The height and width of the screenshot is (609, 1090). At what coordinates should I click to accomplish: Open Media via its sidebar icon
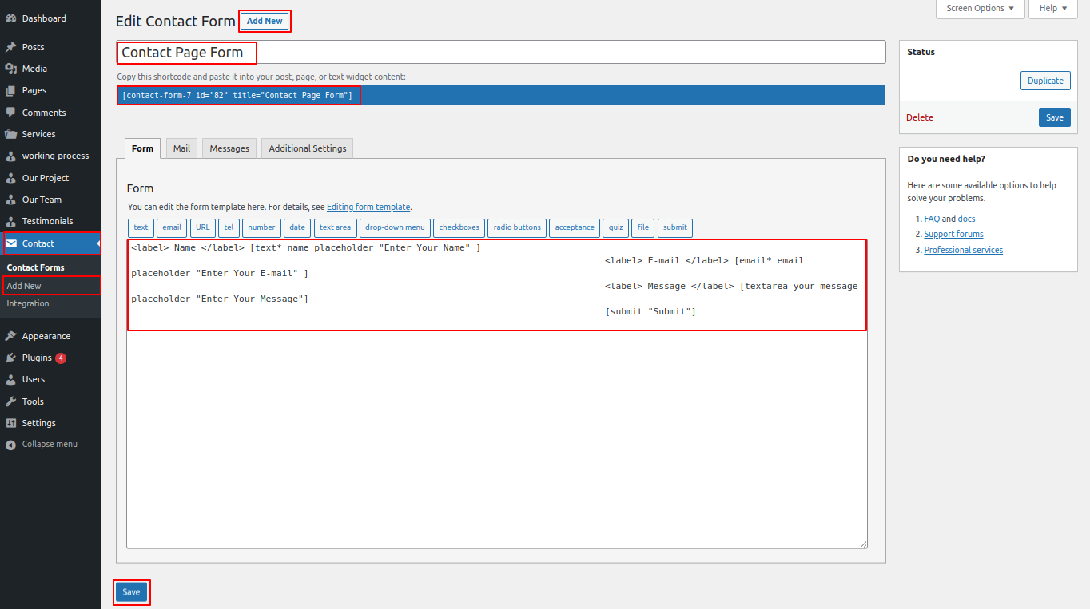[x=11, y=69]
